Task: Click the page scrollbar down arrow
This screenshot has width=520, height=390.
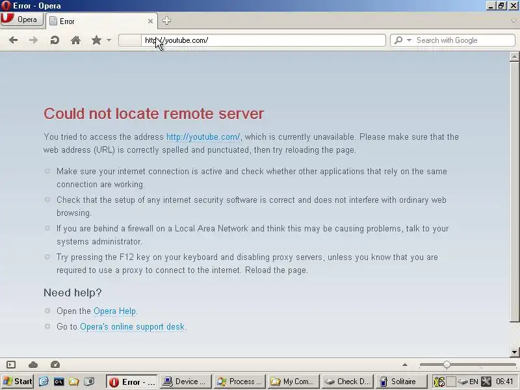Action: coord(514,352)
